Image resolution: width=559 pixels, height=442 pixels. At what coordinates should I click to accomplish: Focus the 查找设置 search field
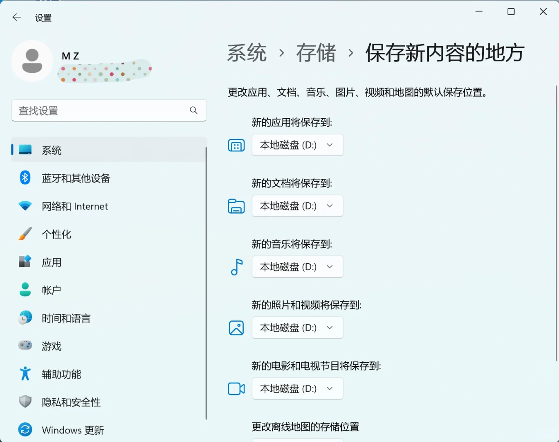tap(109, 110)
